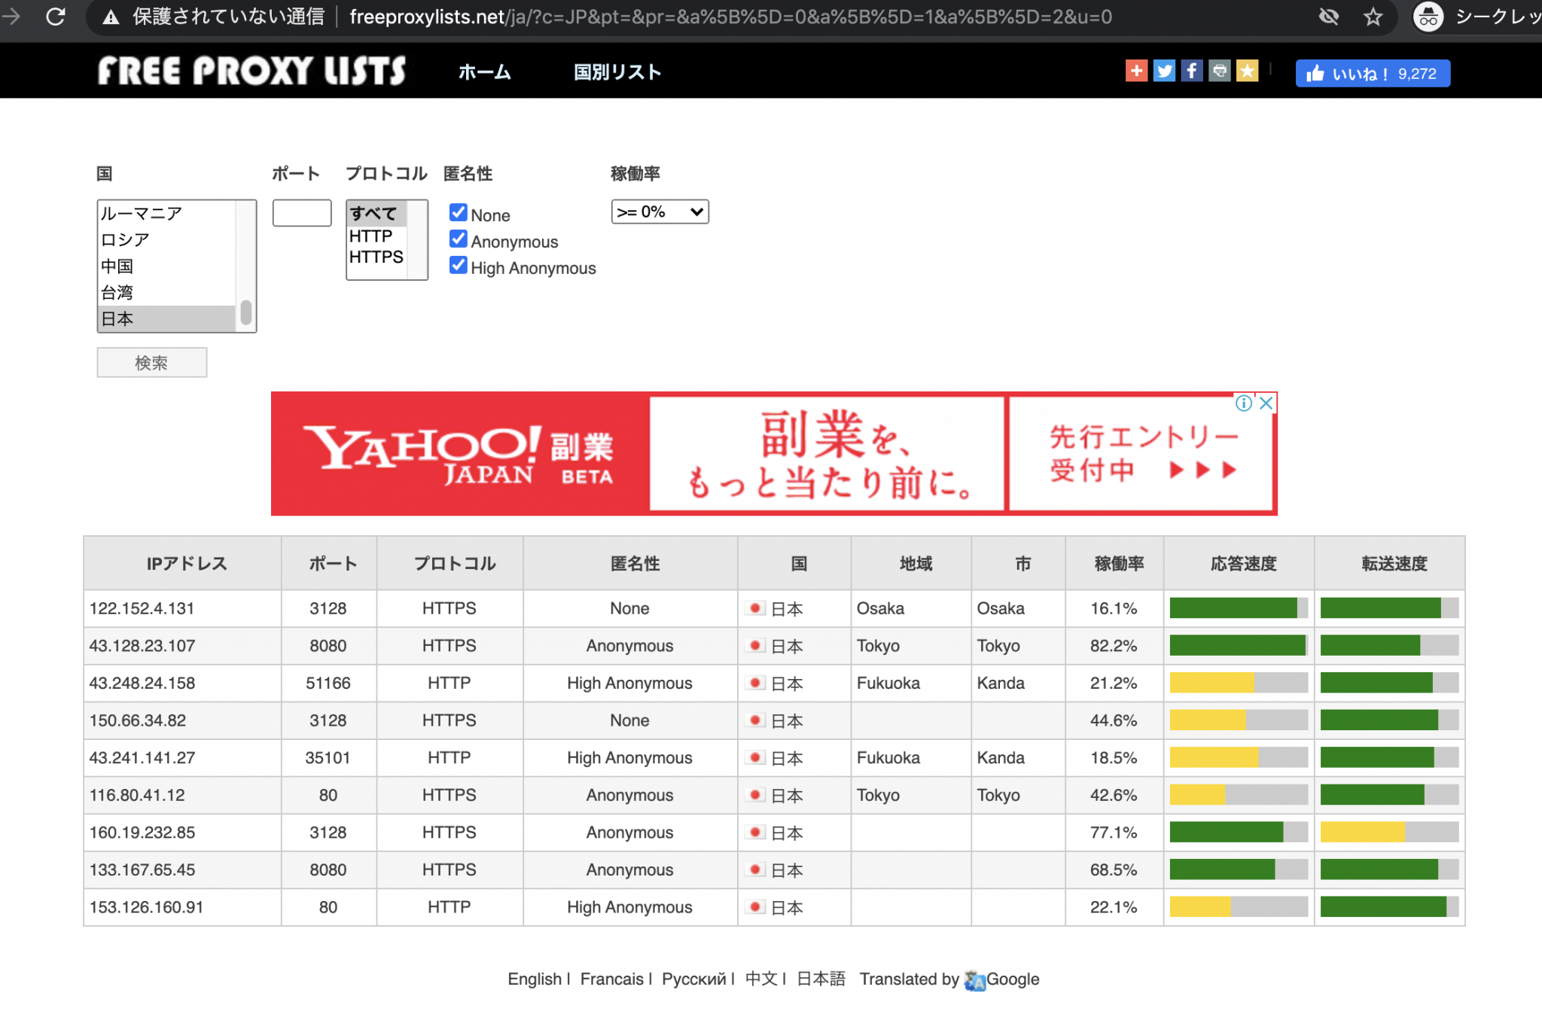The width and height of the screenshot is (1542, 1011).
Task: Share the page on Facebook
Action: click(1192, 71)
